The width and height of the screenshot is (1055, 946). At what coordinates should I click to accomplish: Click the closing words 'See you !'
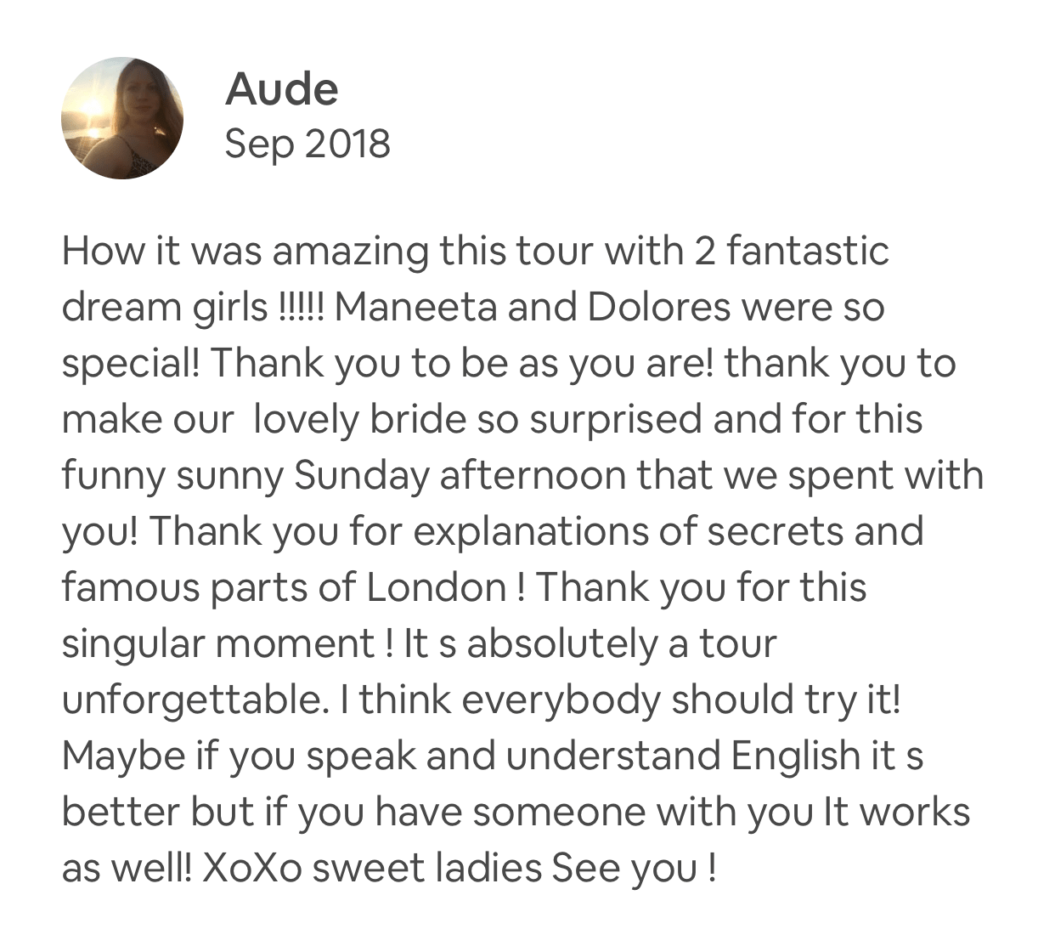point(635,869)
